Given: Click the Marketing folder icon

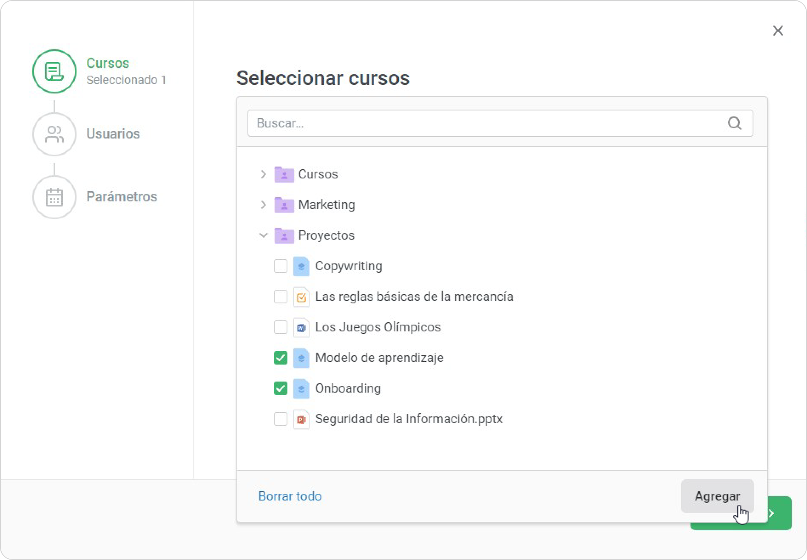Looking at the screenshot, I should [x=284, y=205].
